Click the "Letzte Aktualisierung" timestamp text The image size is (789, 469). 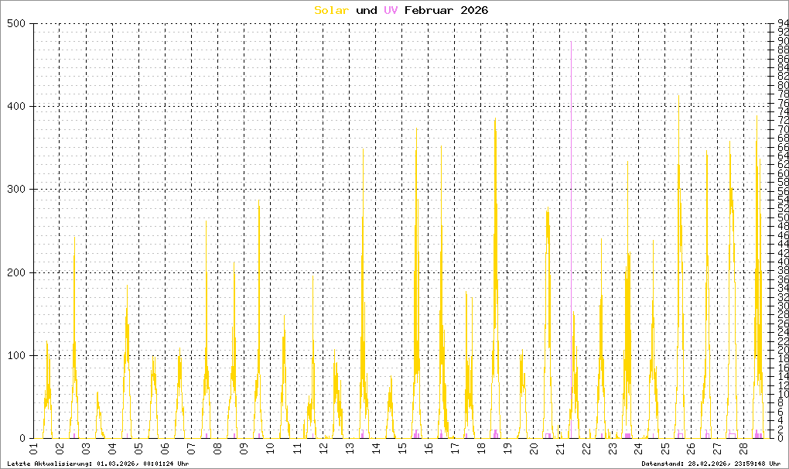click(97, 463)
